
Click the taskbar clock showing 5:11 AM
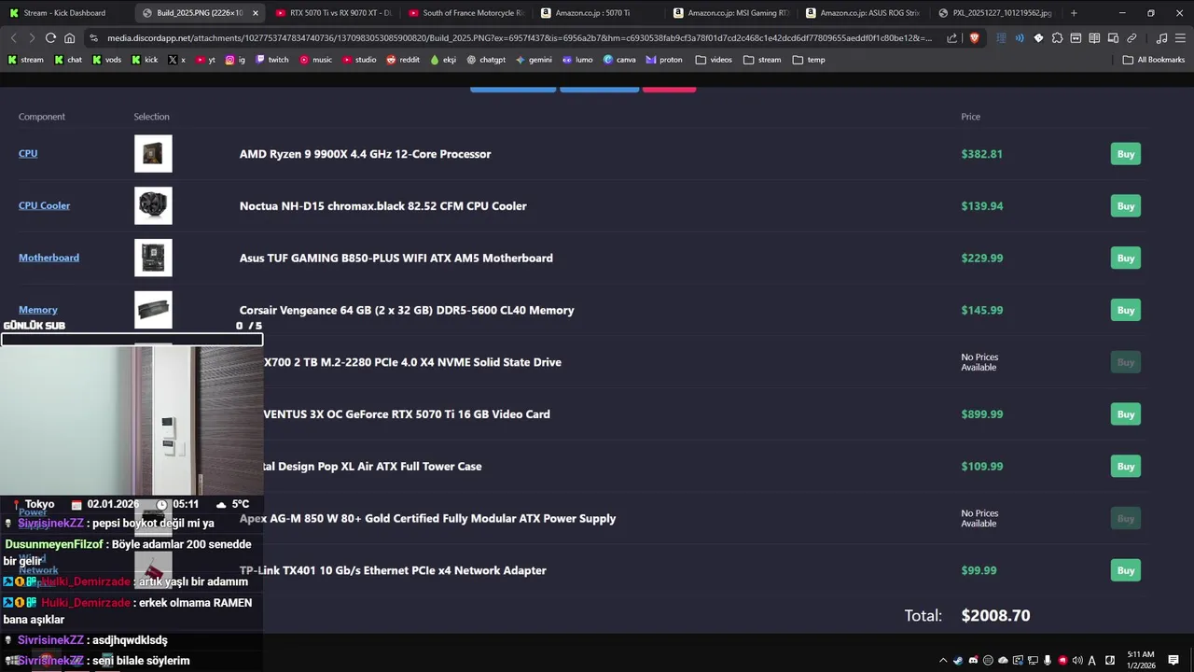click(x=1141, y=660)
